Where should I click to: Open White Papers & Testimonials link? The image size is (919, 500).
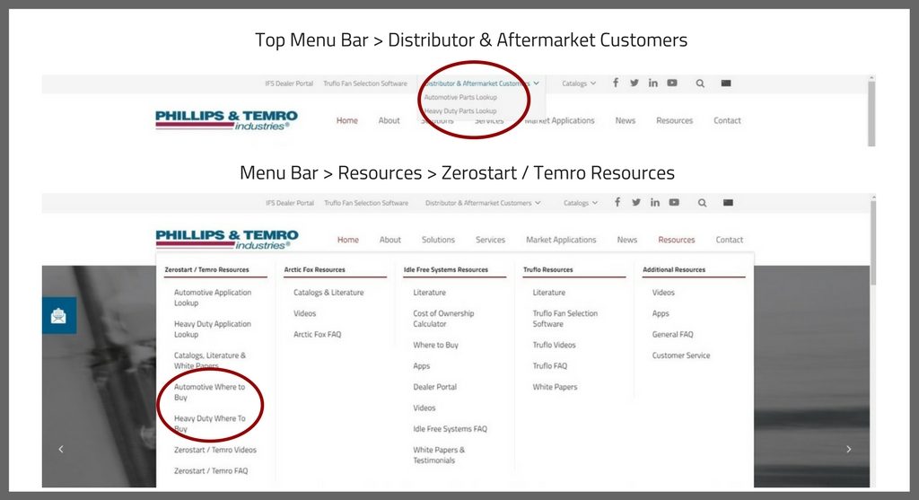(439, 455)
